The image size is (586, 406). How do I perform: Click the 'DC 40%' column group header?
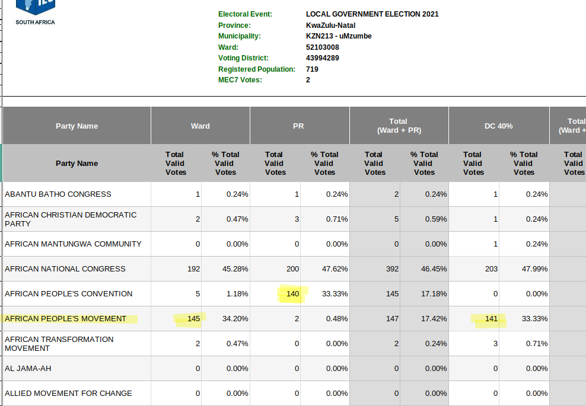pos(499,126)
